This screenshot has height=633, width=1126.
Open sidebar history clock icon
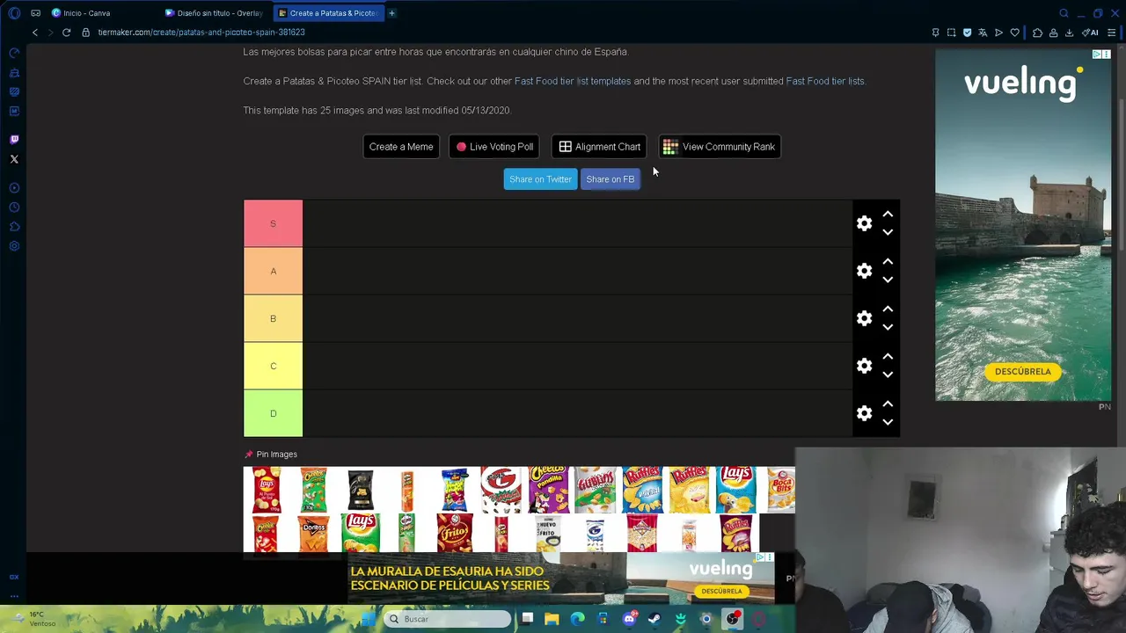click(14, 207)
